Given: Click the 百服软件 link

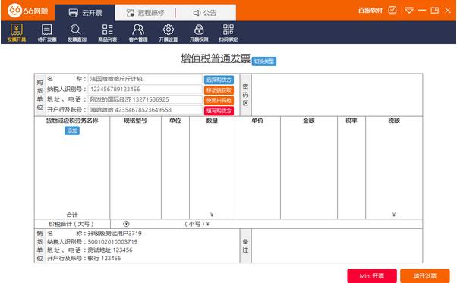Looking at the screenshot, I should pos(370,11).
